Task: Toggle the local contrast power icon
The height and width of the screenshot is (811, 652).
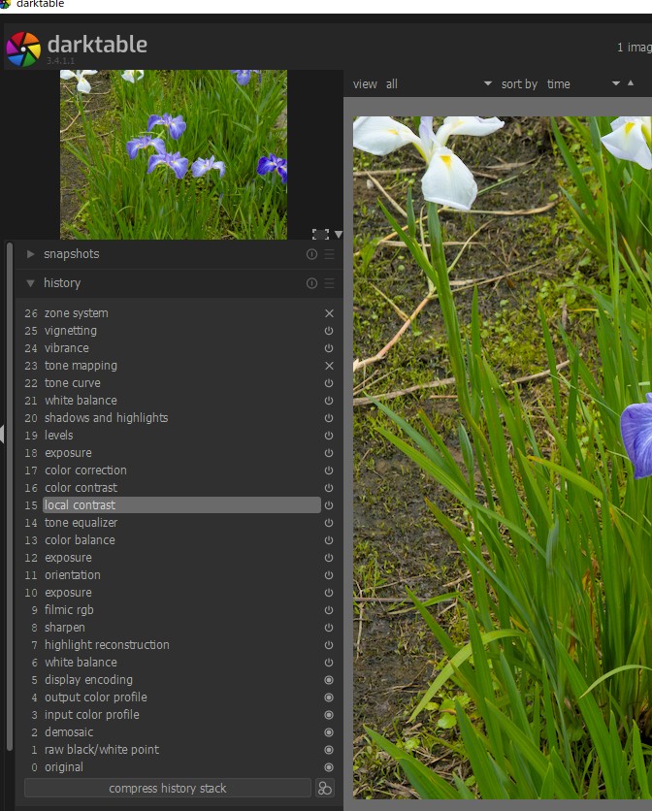Action: click(329, 505)
